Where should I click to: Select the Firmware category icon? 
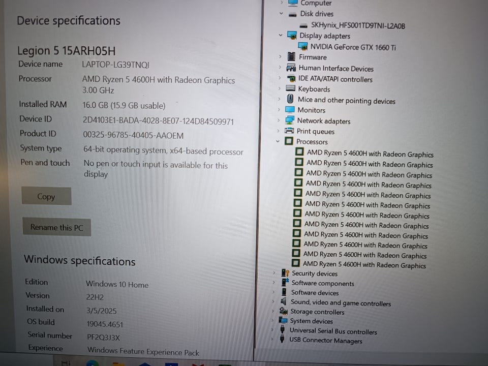click(x=291, y=56)
